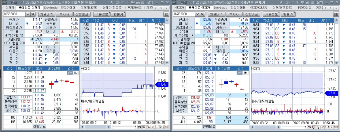The image size is (340, 132).
Task: Click the zoom-out bracket icon under left chart
Action: click(x=157, y=127)
